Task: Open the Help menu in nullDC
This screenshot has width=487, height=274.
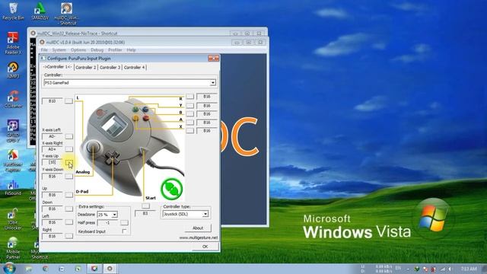Action: [x=131, y=50]
